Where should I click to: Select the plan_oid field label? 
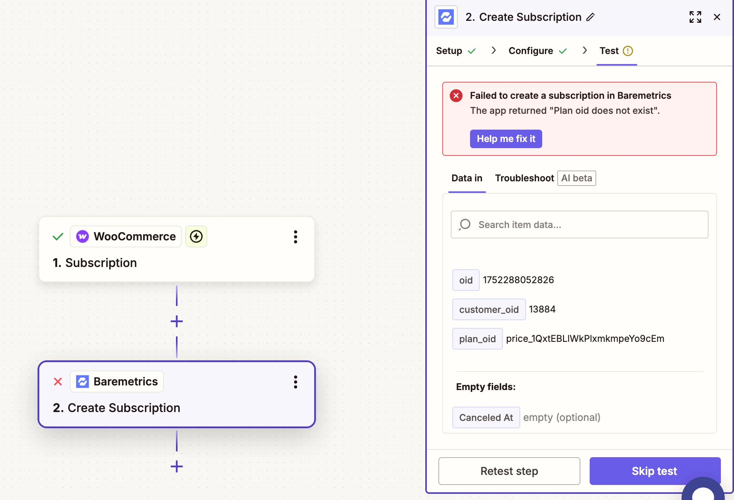477,339
